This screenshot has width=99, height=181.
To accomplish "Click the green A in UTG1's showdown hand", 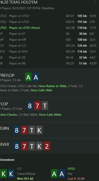I will pyautogui.click(x=54, y=174).
